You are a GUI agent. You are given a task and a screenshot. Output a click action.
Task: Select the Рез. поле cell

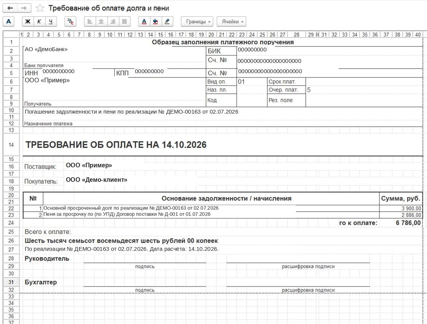[x=286, y=100]
